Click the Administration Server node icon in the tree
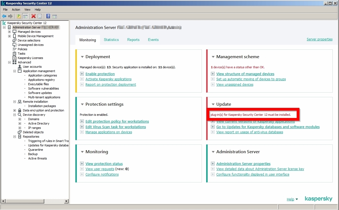This screenshot has width=339, height=210. click(9, 27)
